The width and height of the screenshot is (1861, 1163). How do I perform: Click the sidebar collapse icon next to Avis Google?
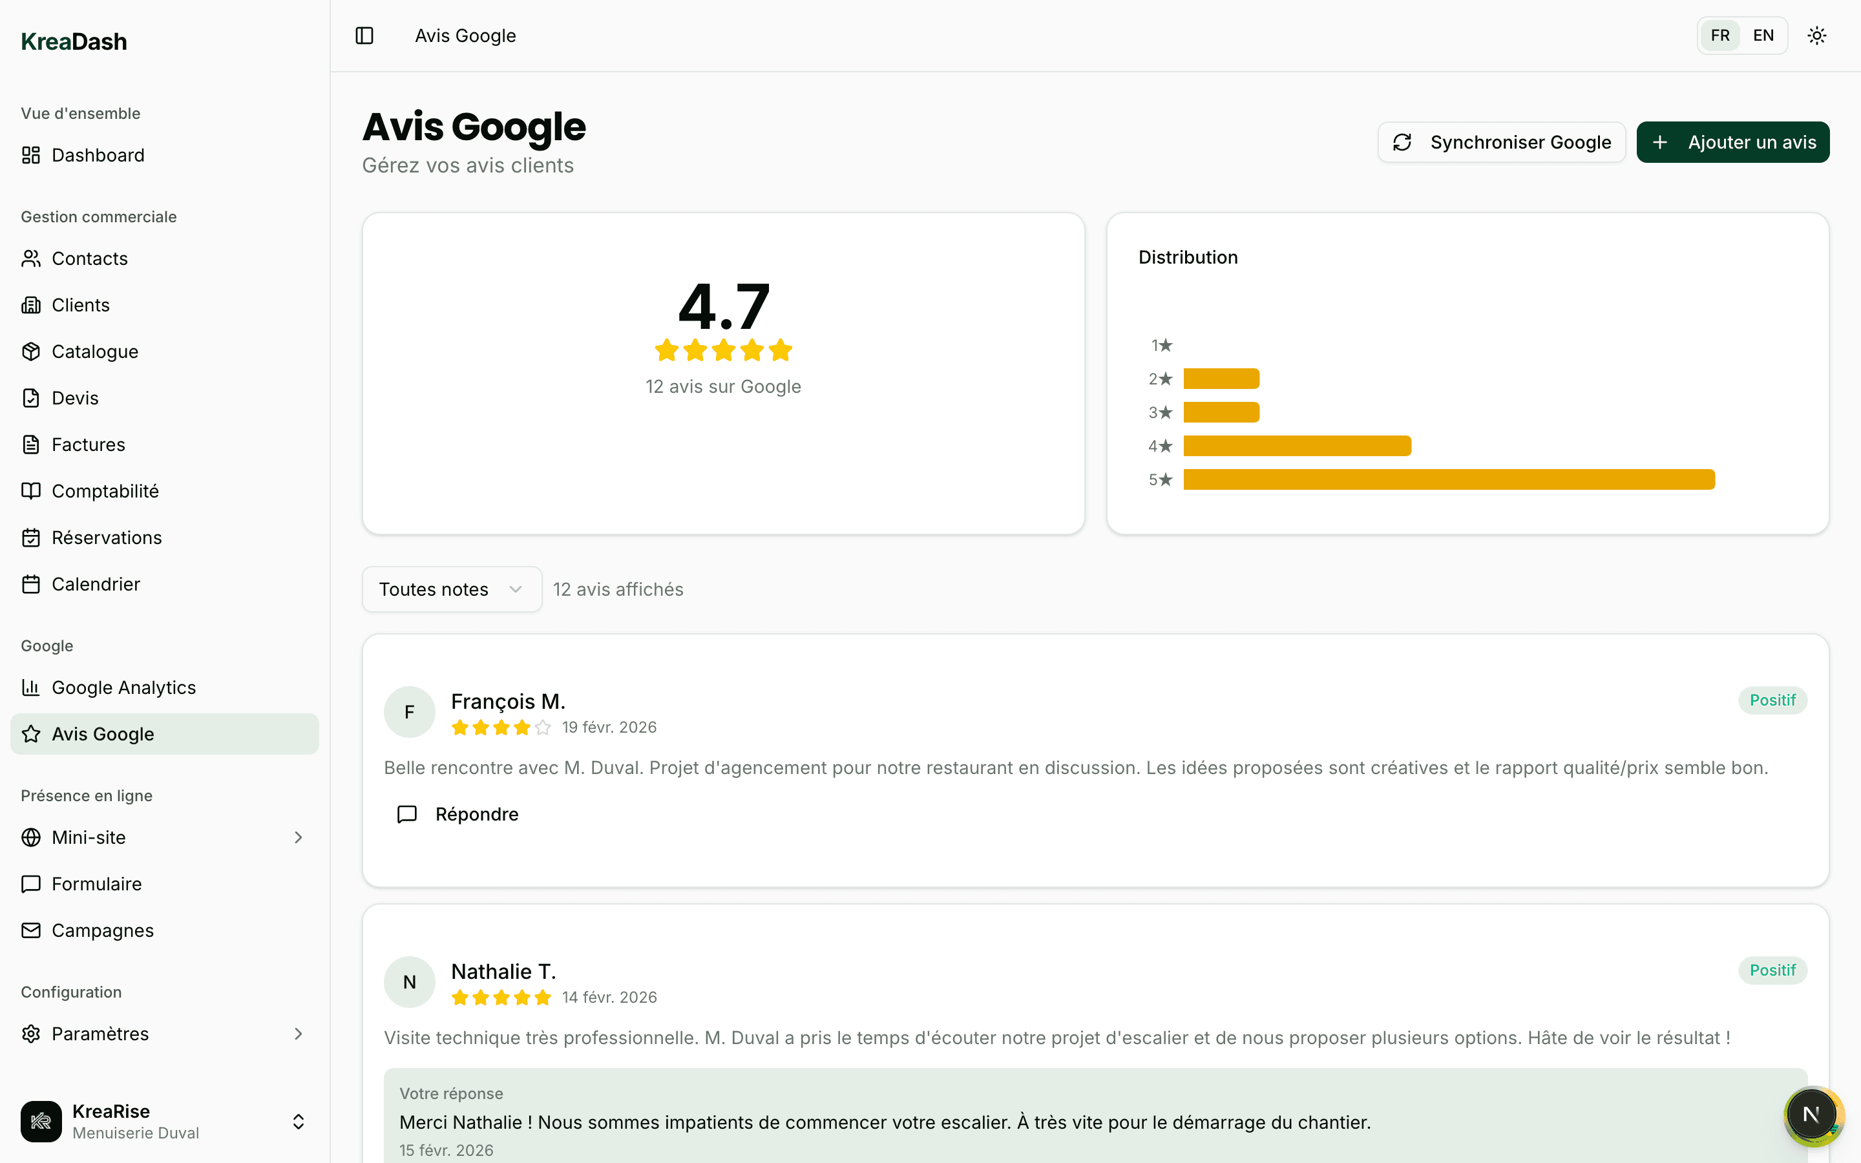(364, 35)
